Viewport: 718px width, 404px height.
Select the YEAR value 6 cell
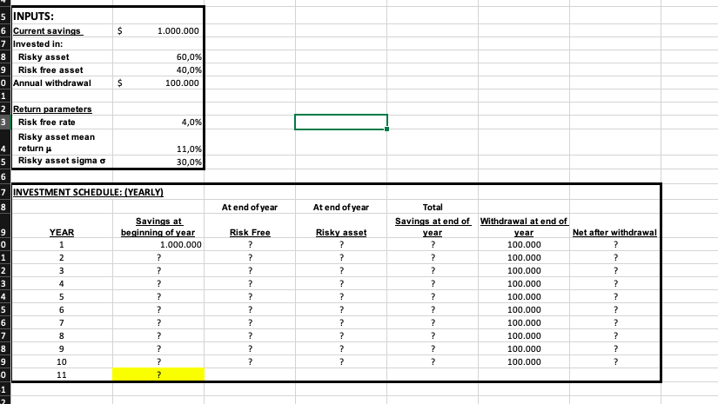click(x=62, y=309)
